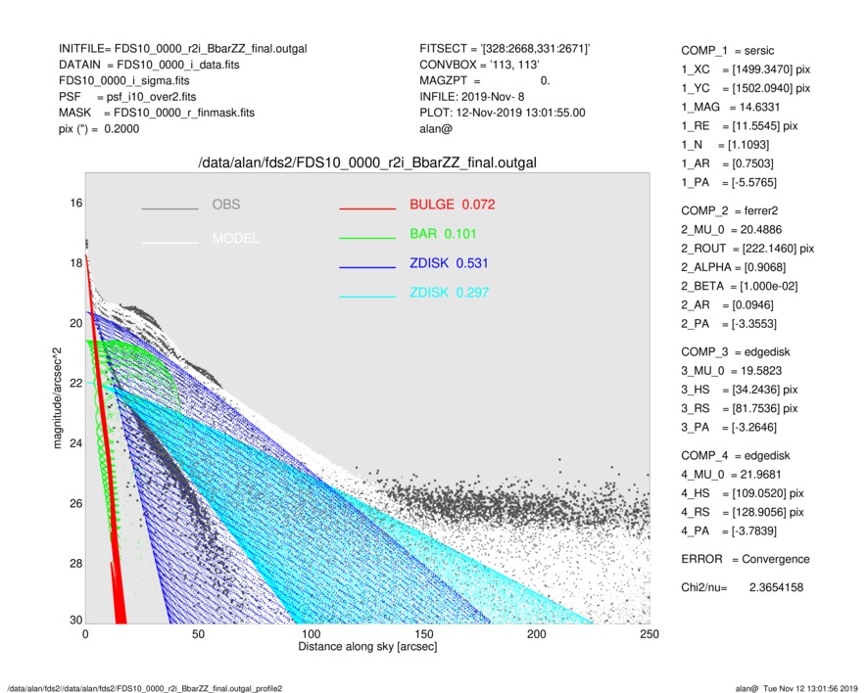867x693 pixels.
Task: Click the Chi2/nu= 2.3654158 value
Action: pyautogui.click(x=743, y=587)
